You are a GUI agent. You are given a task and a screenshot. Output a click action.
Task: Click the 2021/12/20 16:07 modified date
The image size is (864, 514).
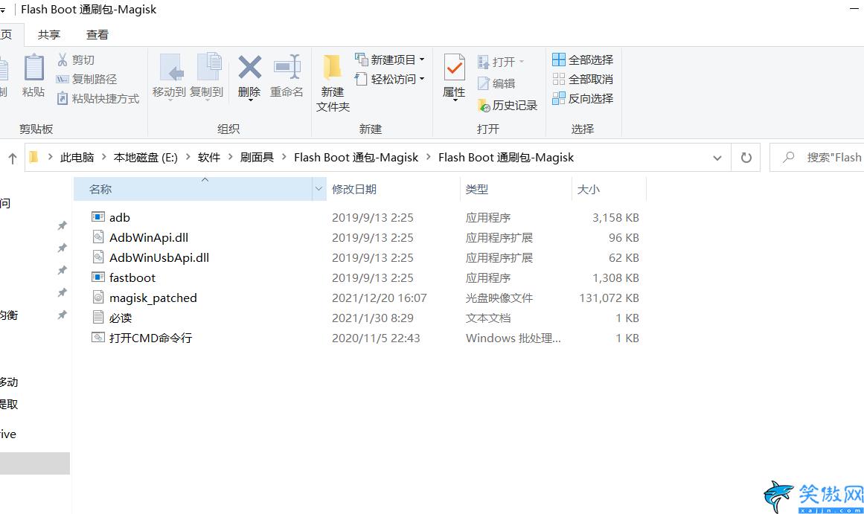click(379, 298)
